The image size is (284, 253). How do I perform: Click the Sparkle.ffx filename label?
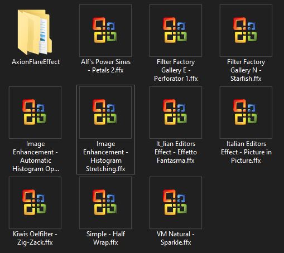click(176, 242)
